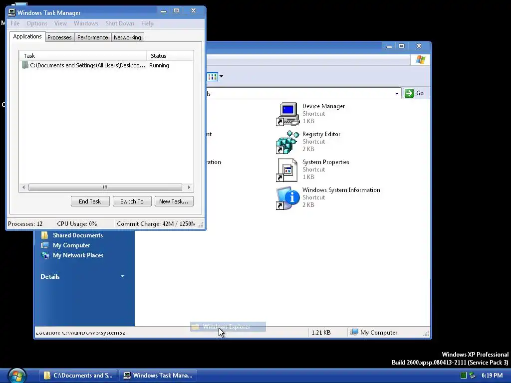Viewport: 511px width, 383px height.
Task: Click the New Task... button
Action: click(x=174, y=201)
